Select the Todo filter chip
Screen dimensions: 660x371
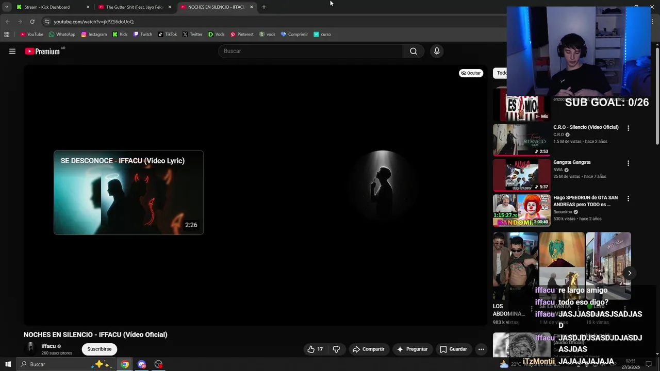click(500, 73)
